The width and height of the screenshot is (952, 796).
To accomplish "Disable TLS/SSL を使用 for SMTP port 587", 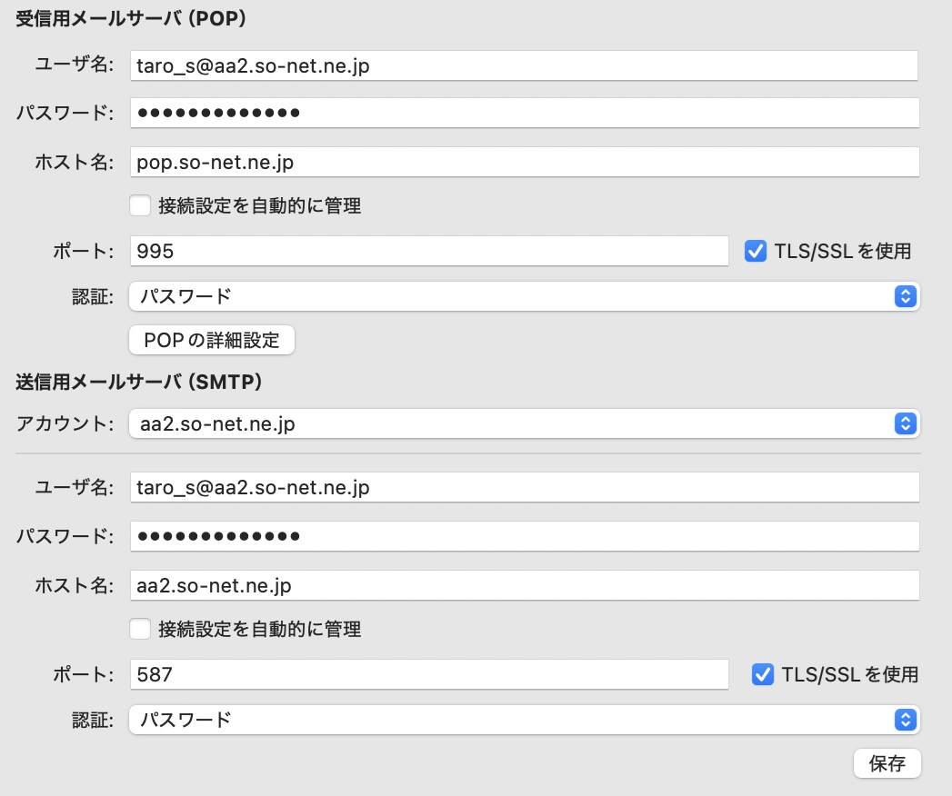I will (762, 674).
